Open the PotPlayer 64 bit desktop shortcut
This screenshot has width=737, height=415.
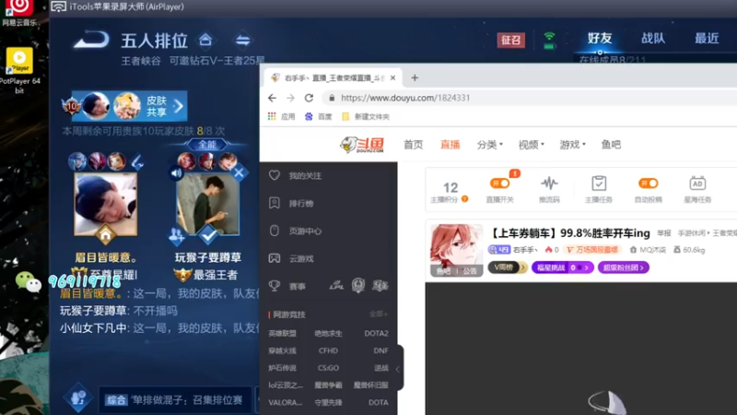pyautogui.click(x=19, y=71)
